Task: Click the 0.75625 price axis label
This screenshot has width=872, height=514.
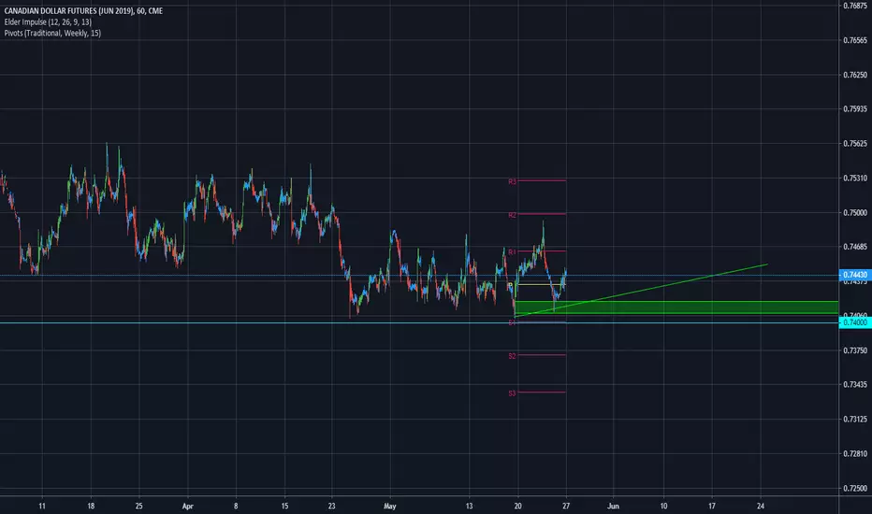Action: point(855,144)
